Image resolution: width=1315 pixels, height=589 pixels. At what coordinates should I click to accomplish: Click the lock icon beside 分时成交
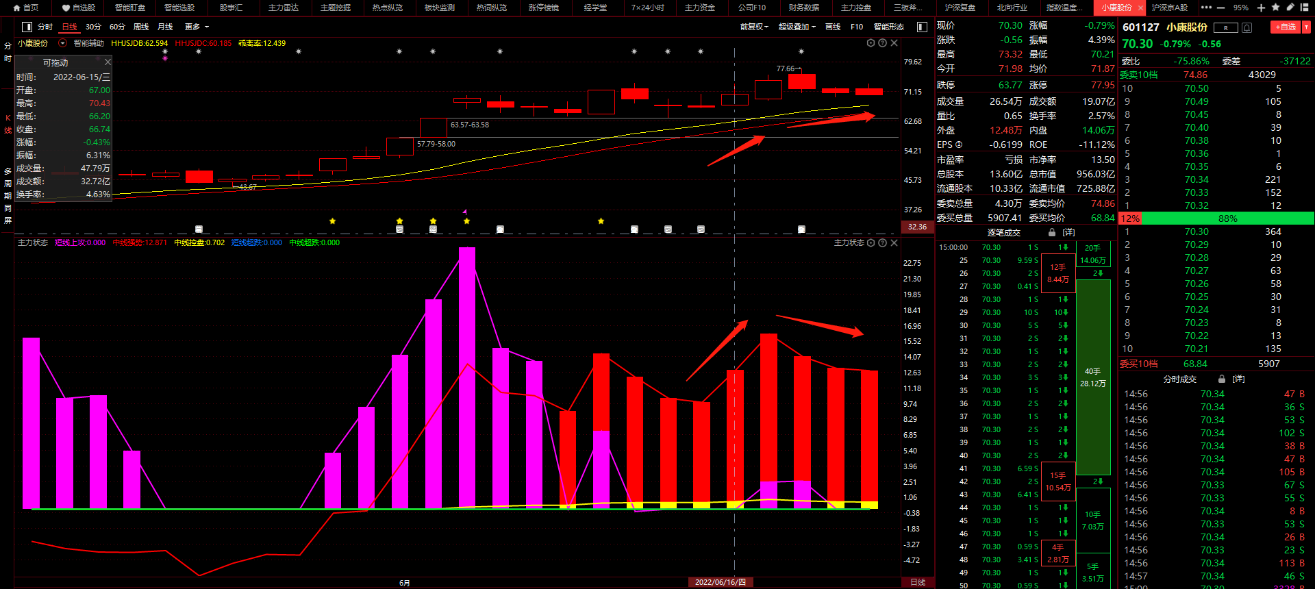point(1222,379)
